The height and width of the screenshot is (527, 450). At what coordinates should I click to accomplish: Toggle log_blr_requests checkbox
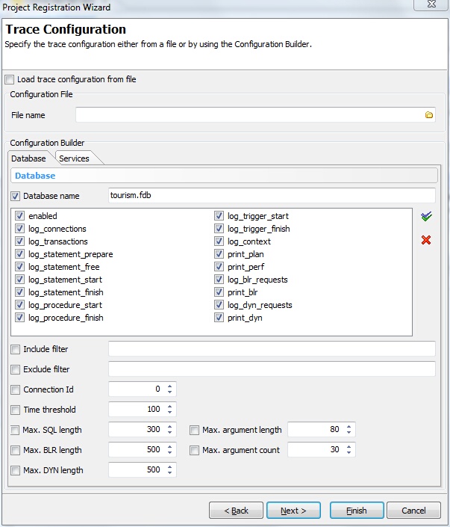coord(219,280)
